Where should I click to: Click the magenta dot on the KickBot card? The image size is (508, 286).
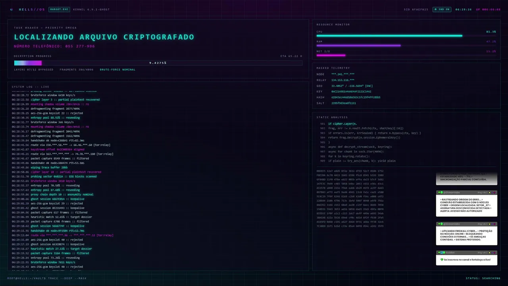pos(495,253)
